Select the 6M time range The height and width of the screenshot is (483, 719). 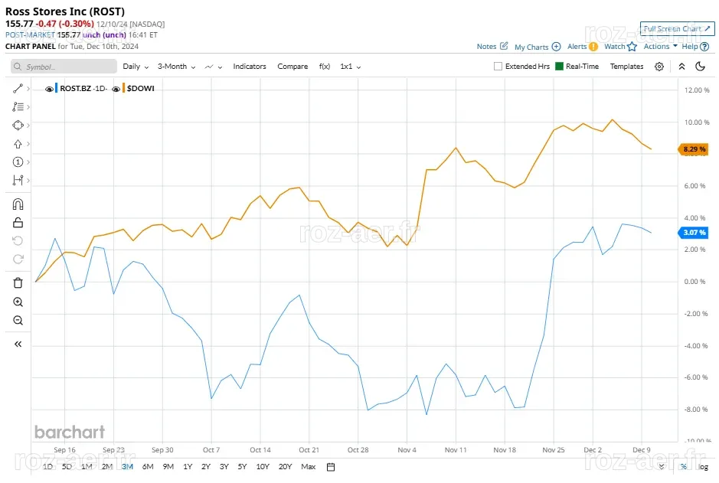click(x=148, y=467)
